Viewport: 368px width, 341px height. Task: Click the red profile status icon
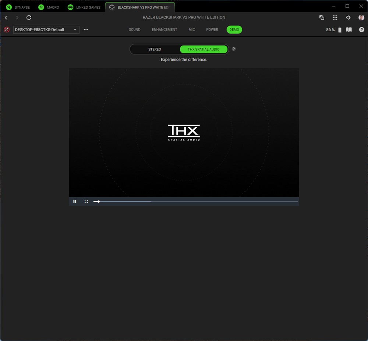[x=7, y=30]
